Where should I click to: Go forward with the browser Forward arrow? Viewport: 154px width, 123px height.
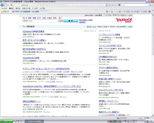(5, 5)
